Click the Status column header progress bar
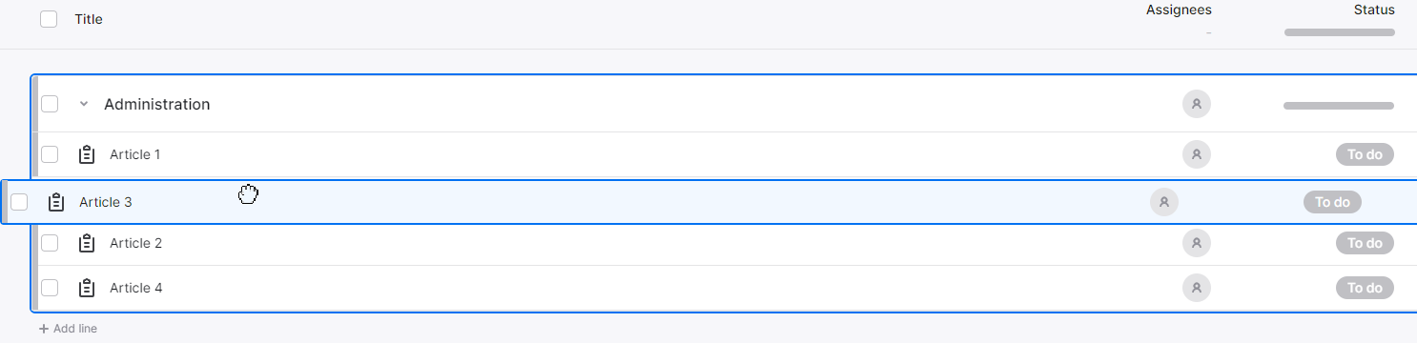 [x=1339, y=32]
